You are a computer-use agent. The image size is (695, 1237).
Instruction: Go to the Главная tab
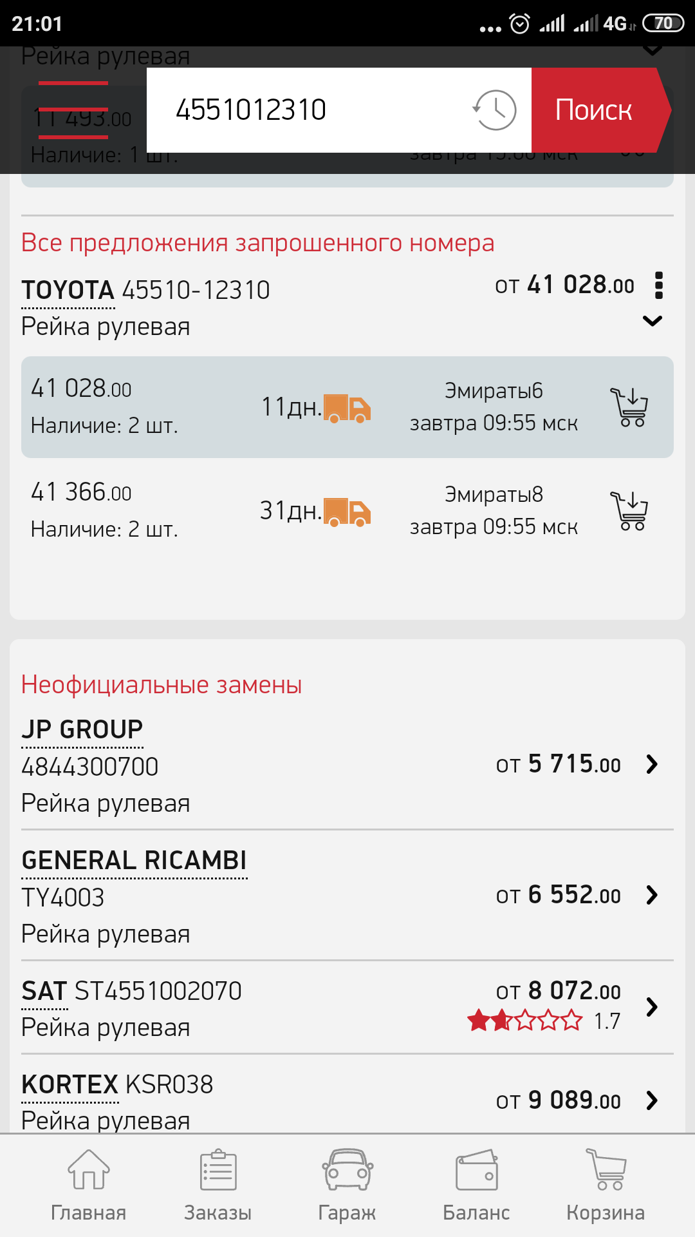pos(88,1185)
